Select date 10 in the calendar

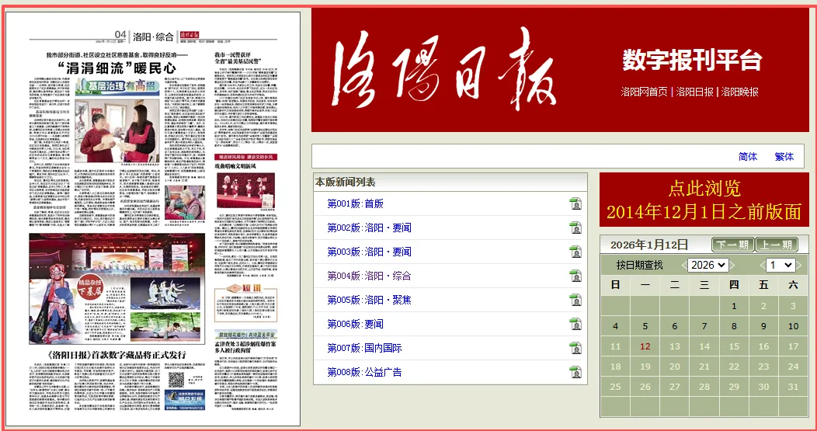(x=793, y=326)
